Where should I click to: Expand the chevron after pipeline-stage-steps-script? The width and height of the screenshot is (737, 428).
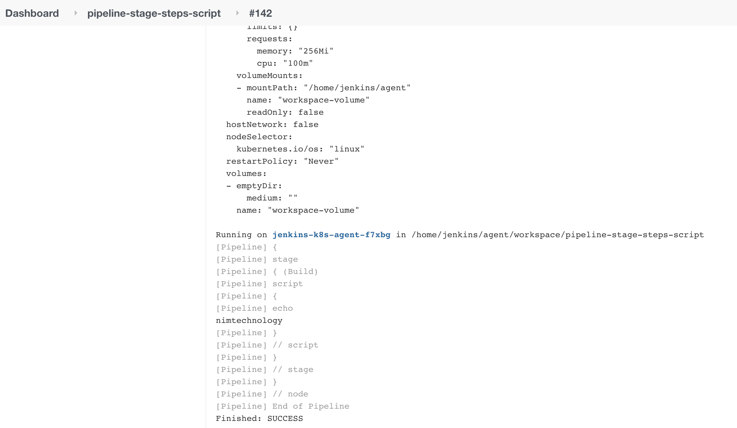click(237, 13)
